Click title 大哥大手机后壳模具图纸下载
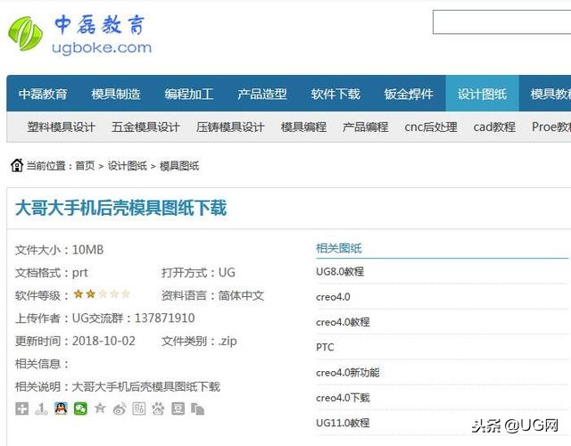This screenshot has height=446, width=571. click(x=121, y=208)
